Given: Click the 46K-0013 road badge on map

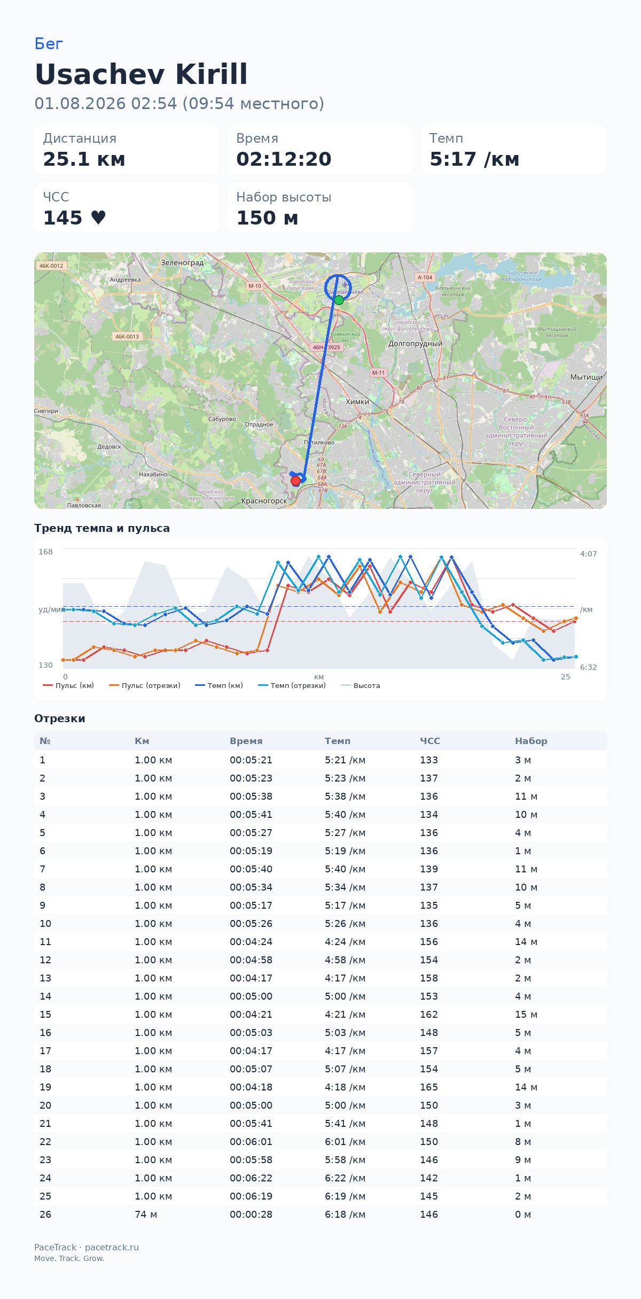Looking at the screenshot, I should [x=127, y=337].
